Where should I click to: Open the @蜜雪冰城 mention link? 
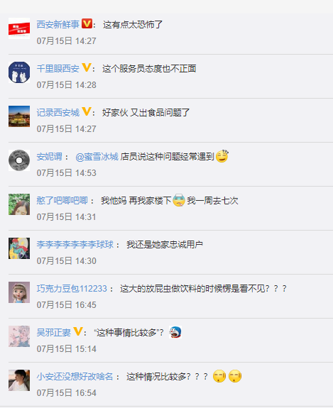point(97,157)
